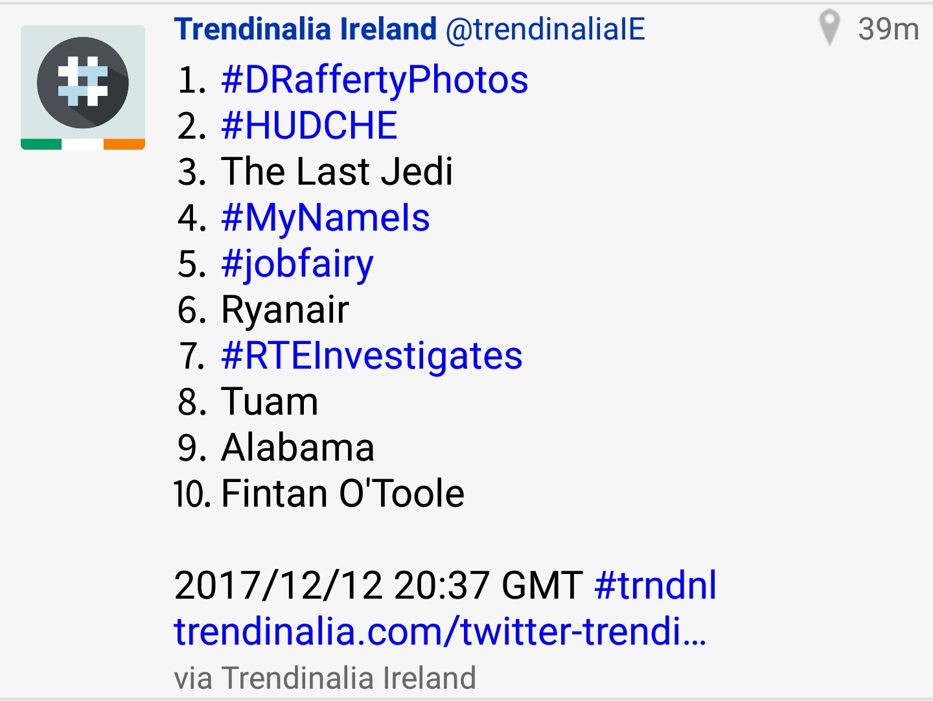Tap the 2017/12/12 20:37 GMT date text

click(x=378, y=586)
